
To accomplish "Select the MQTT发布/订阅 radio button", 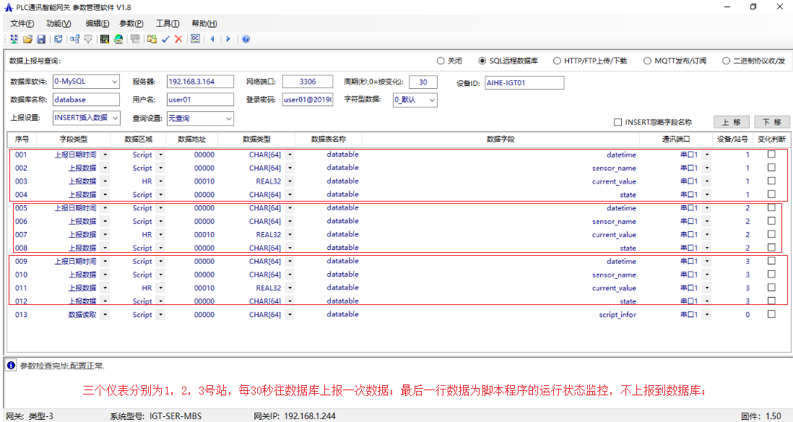I will 648,61.
